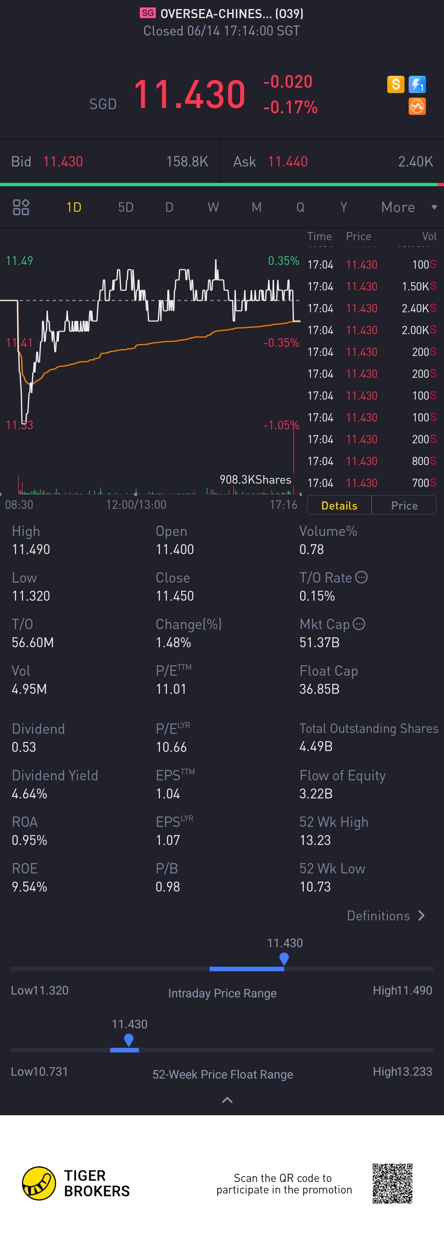Open the chart layout grid icon
The width and height of the screenshot is (444, 1252).
coord(21,208)
